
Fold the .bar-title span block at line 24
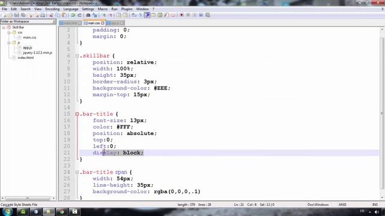tap(77, 172)
